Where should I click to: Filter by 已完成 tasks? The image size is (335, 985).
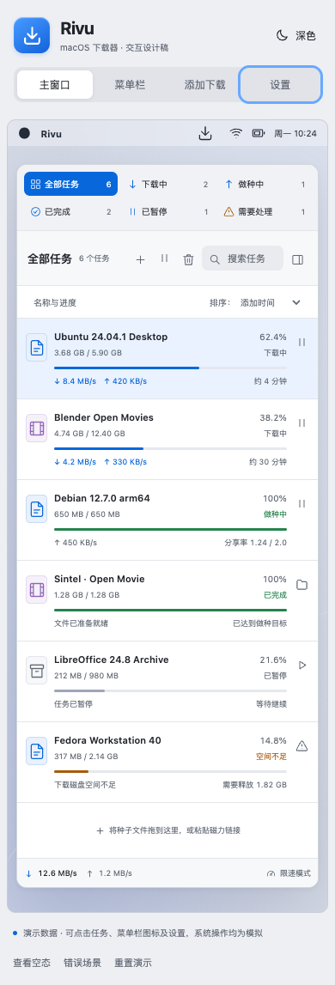71,212
